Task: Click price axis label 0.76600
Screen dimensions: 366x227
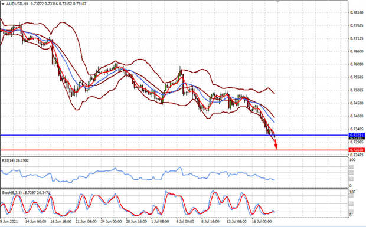Action: point(357,51)
